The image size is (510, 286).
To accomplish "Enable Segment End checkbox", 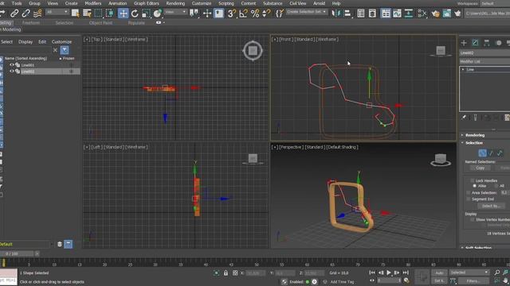I will tap(469, 199).
